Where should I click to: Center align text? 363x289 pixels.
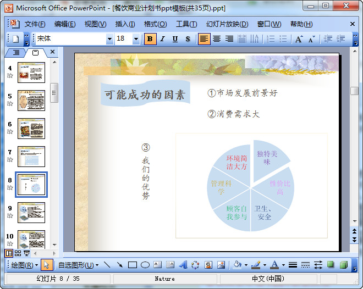click(x=217, y=38)
